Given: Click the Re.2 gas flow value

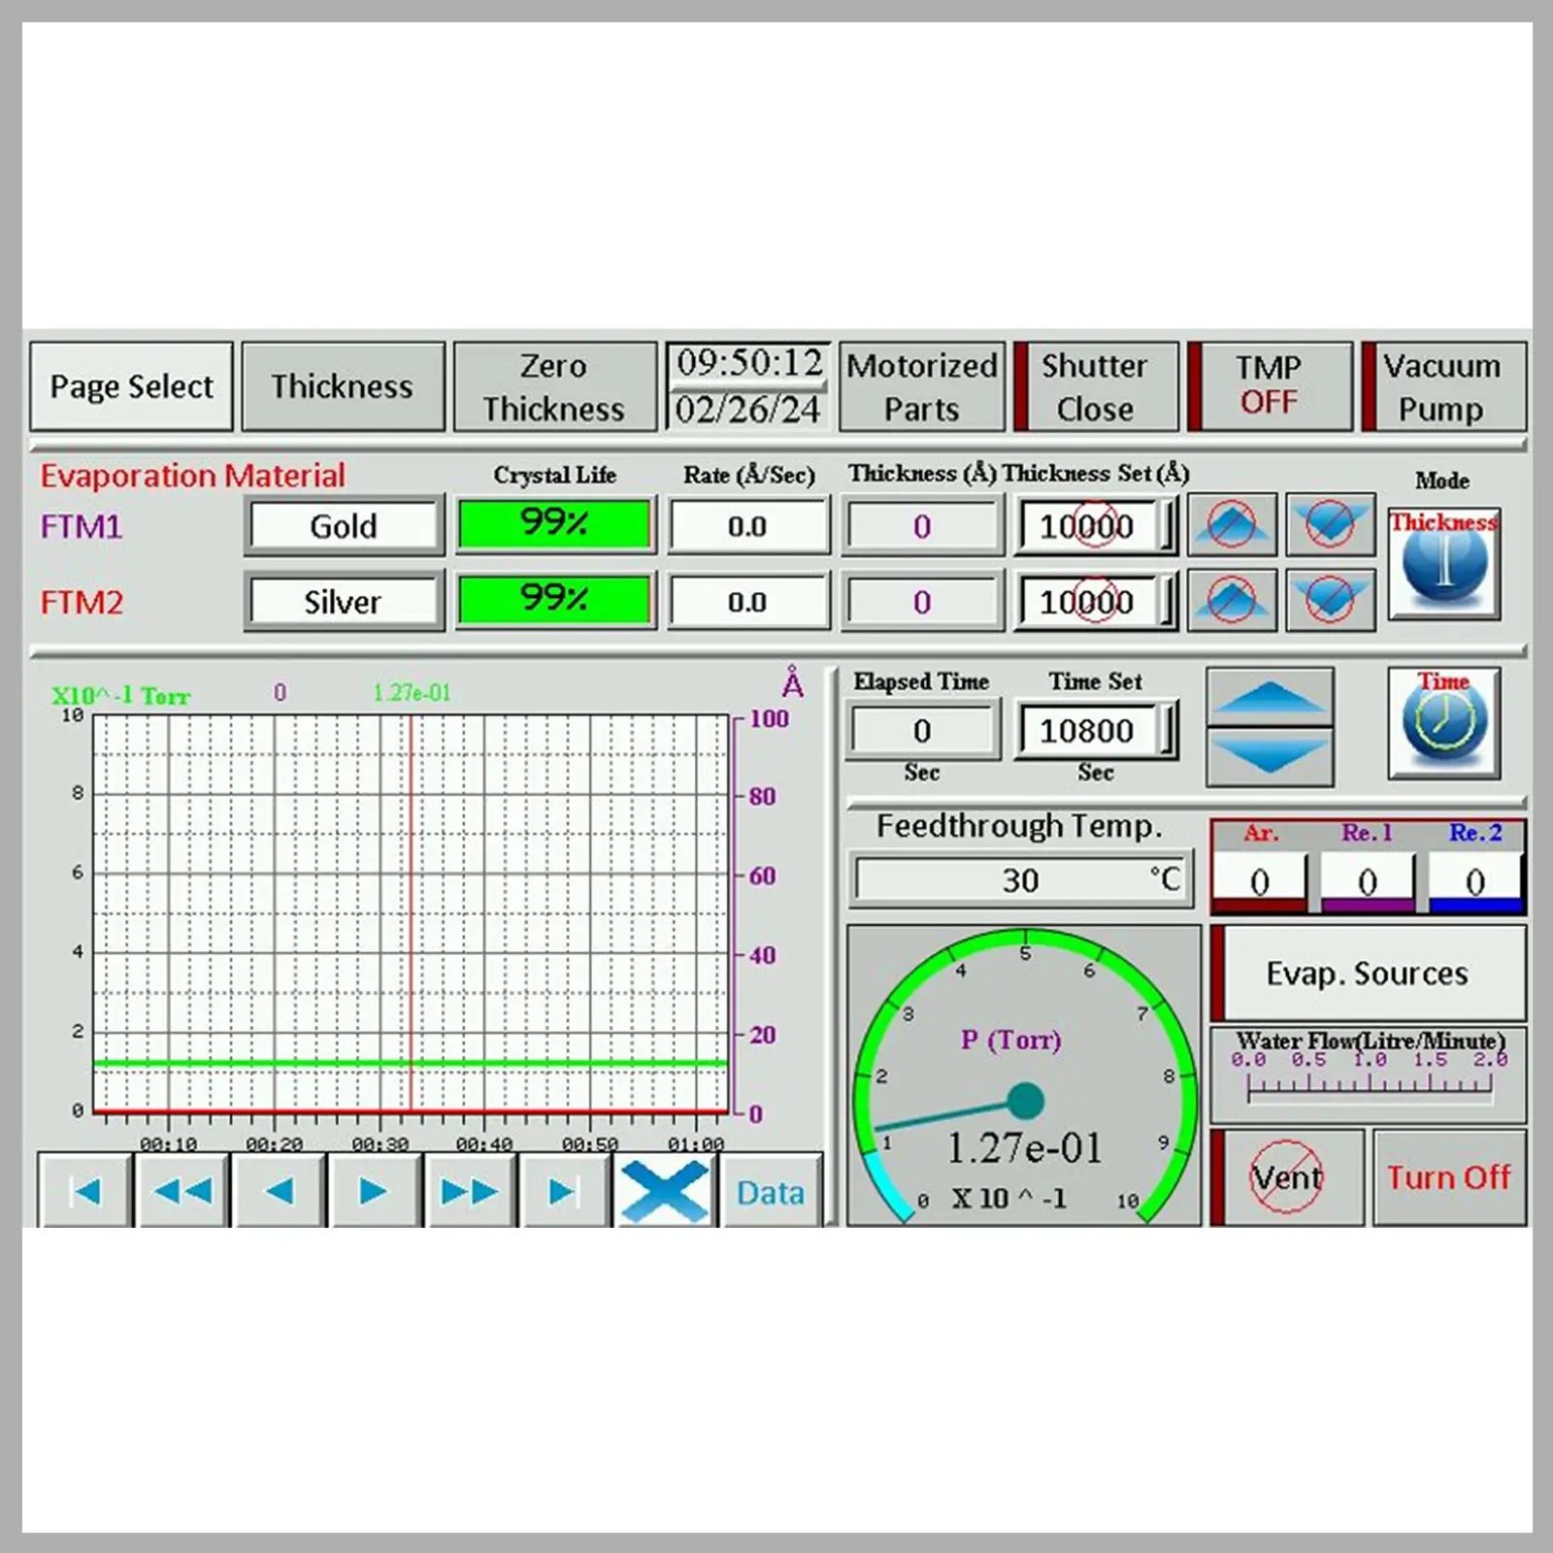Looking at the screenshot, I should (x=1475, y=881).
